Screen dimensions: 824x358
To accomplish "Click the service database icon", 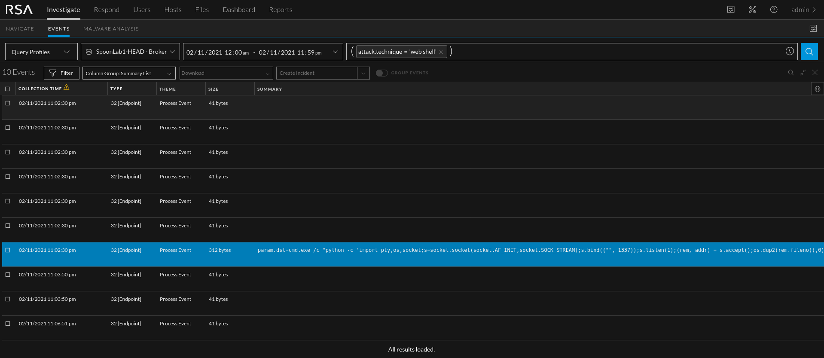I will [89, 52].
